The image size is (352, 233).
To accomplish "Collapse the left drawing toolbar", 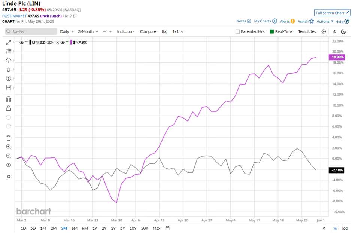I will tap(9, 177).
